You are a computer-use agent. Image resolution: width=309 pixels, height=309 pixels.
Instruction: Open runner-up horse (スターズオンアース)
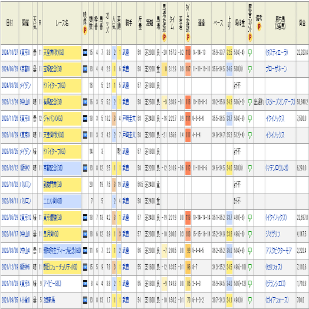(x=280, y=102)
